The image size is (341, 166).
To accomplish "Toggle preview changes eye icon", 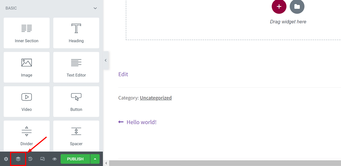I will coord(55,159).
